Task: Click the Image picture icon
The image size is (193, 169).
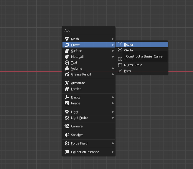Action: pyautogui.click(x=67, y=103)
